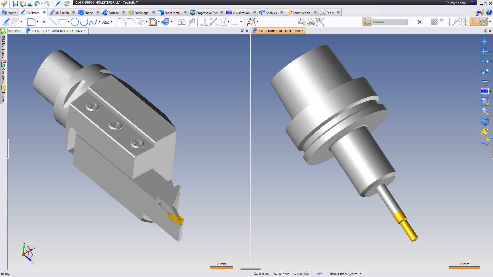The image size is (493, 277).
Task: Choose the Rectangle sketch tool
Action: (x=62, y=22)
